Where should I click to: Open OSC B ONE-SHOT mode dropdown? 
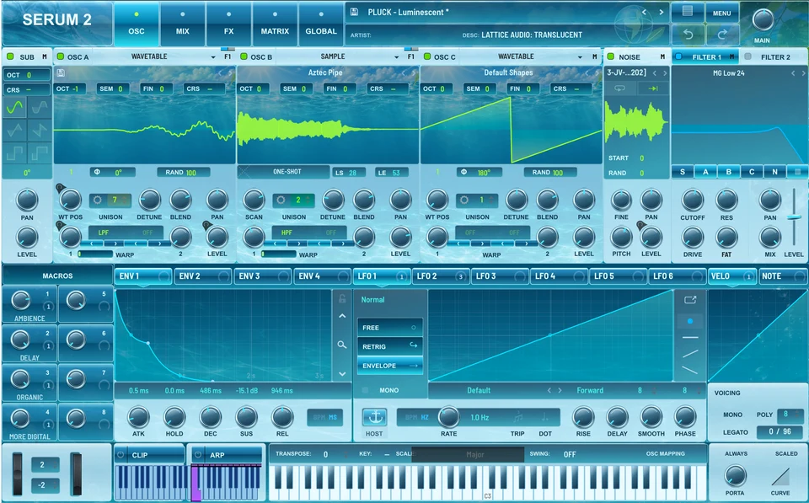287,172
